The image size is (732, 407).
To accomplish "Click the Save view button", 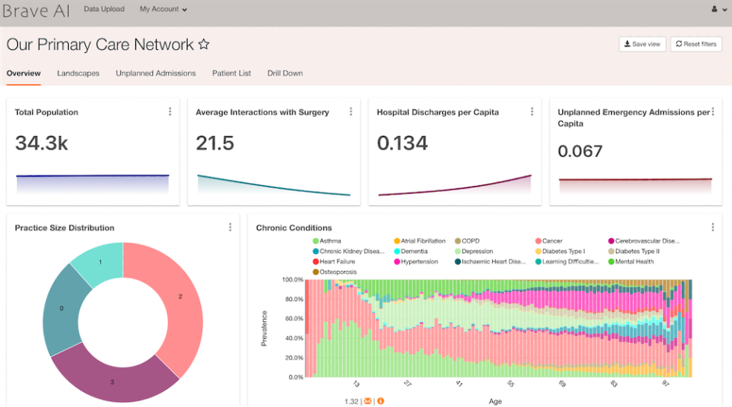I will (x=642, y=44).
